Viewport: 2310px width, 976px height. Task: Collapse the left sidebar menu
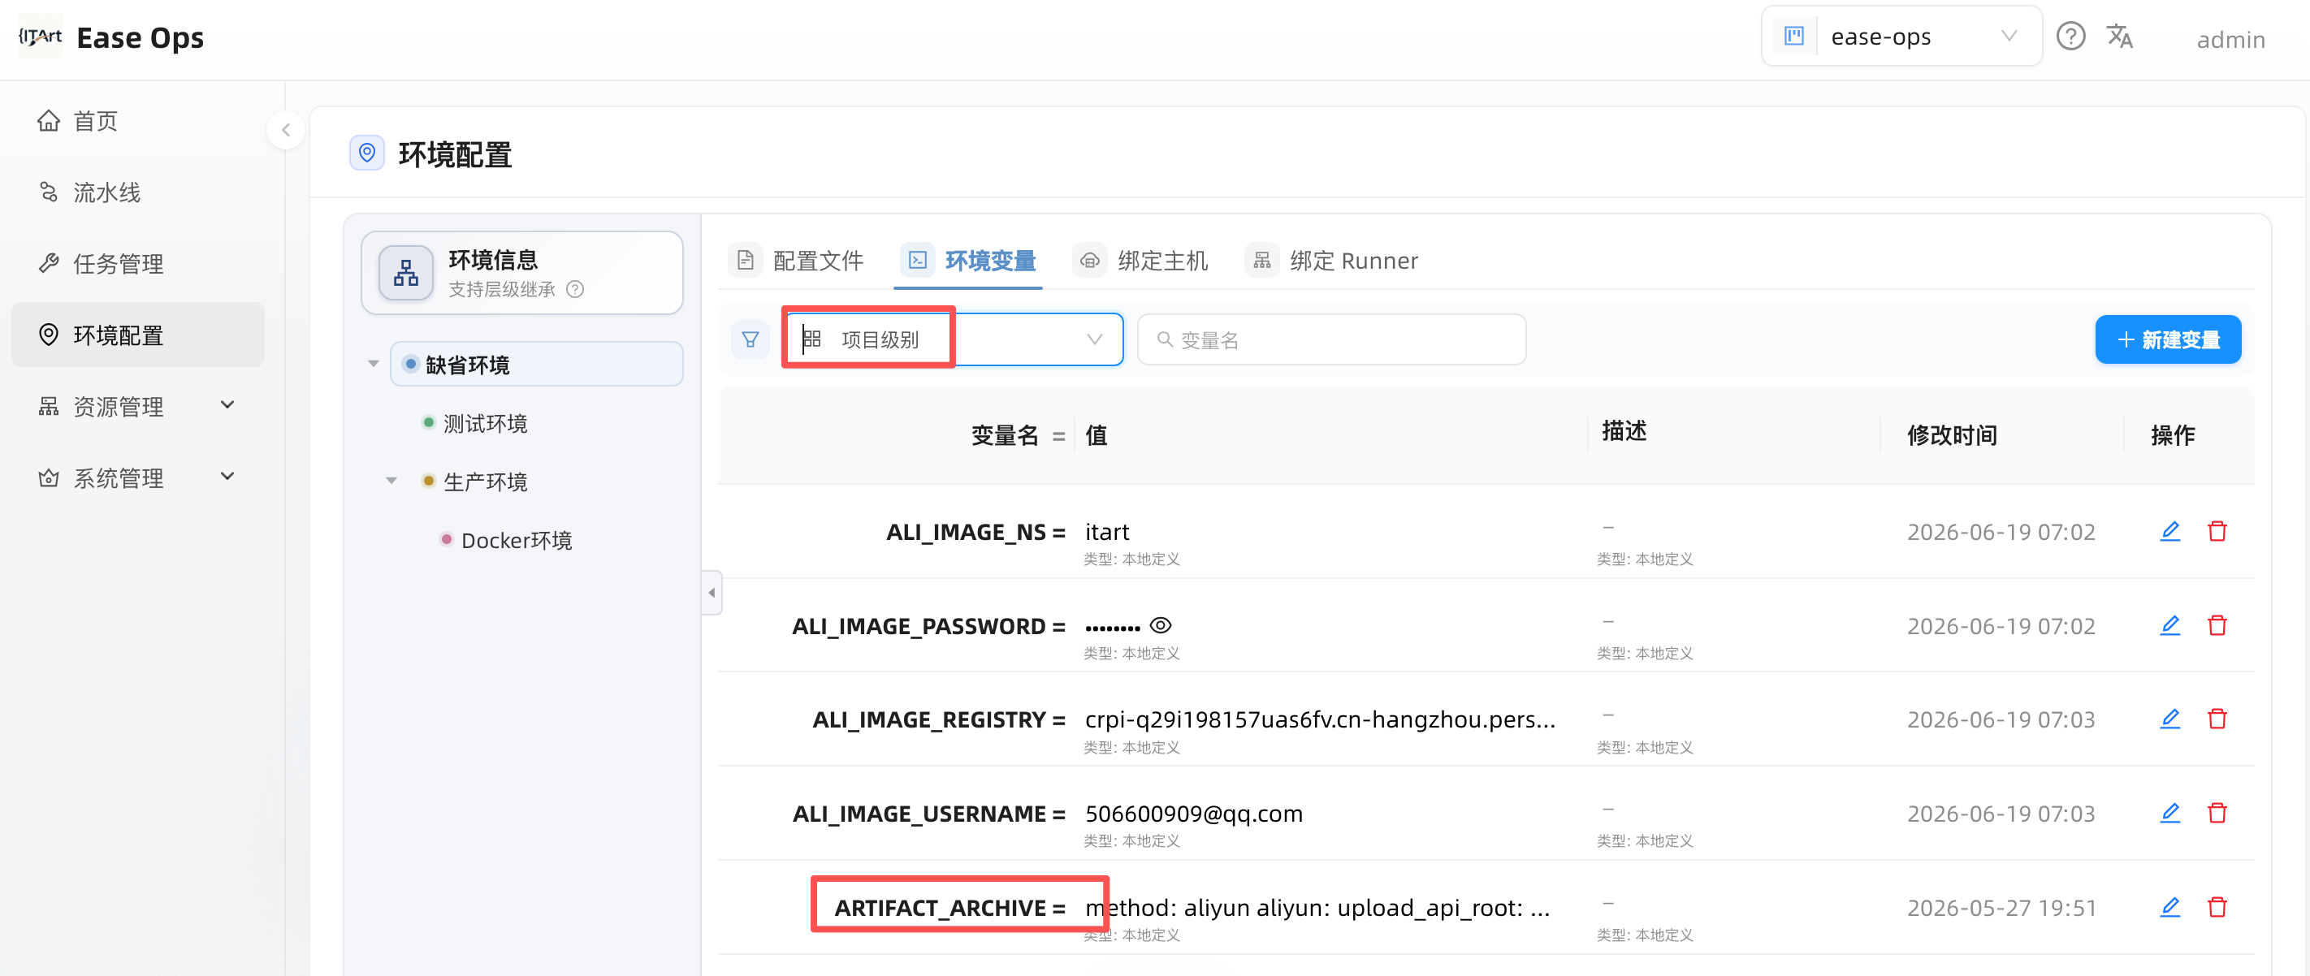point(286,130)
